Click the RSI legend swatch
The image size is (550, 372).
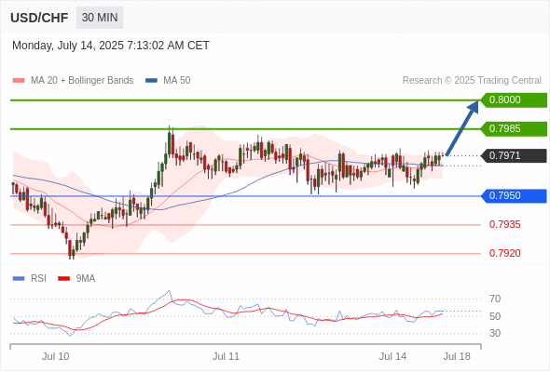point(19,279)
